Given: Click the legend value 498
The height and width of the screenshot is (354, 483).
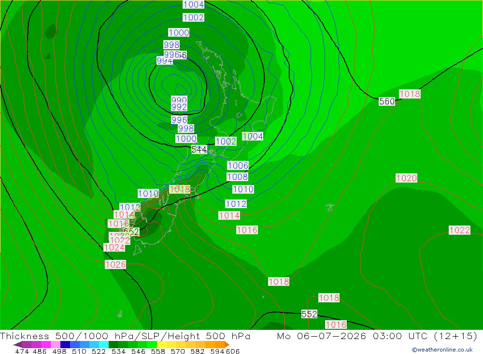Looking at the screenshot, I should (x=59, y=351).
